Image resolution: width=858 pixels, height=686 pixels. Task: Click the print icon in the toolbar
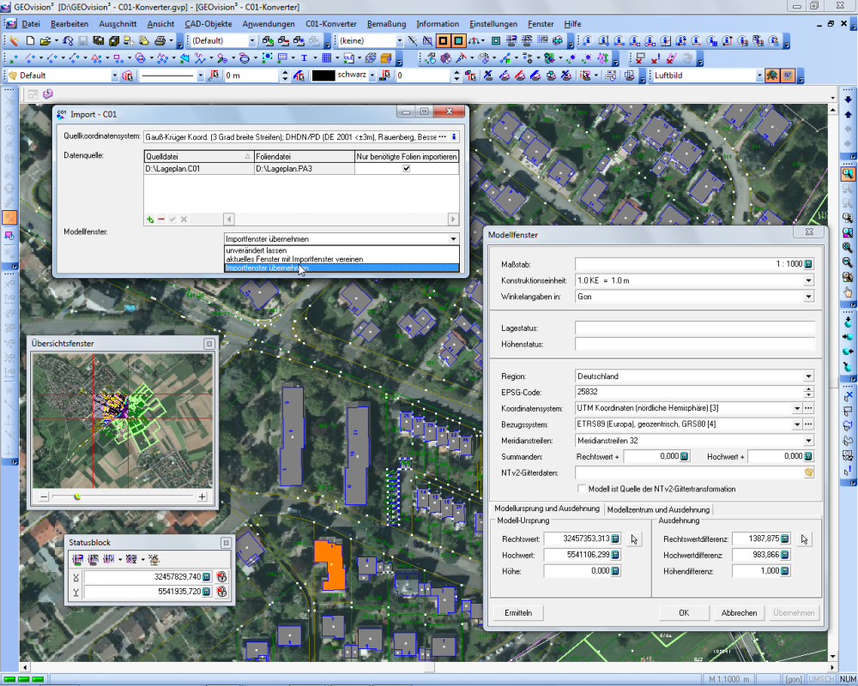coord(162,40)
